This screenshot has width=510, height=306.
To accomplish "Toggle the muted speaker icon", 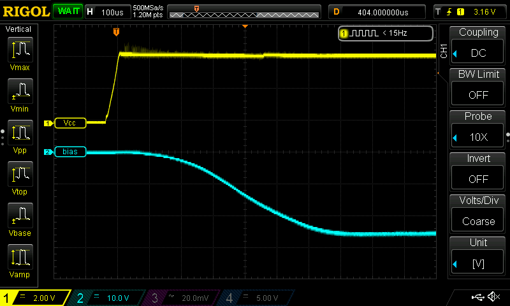I will (493, 296).
